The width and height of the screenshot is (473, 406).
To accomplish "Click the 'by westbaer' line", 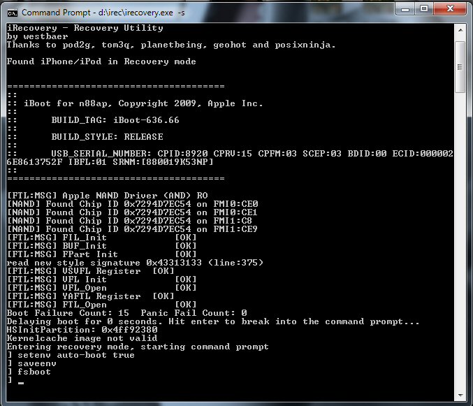I will 38,36.
